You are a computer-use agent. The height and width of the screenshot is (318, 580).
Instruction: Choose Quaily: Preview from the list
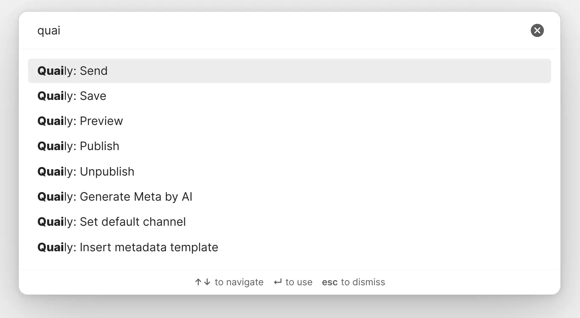(290, 121)
